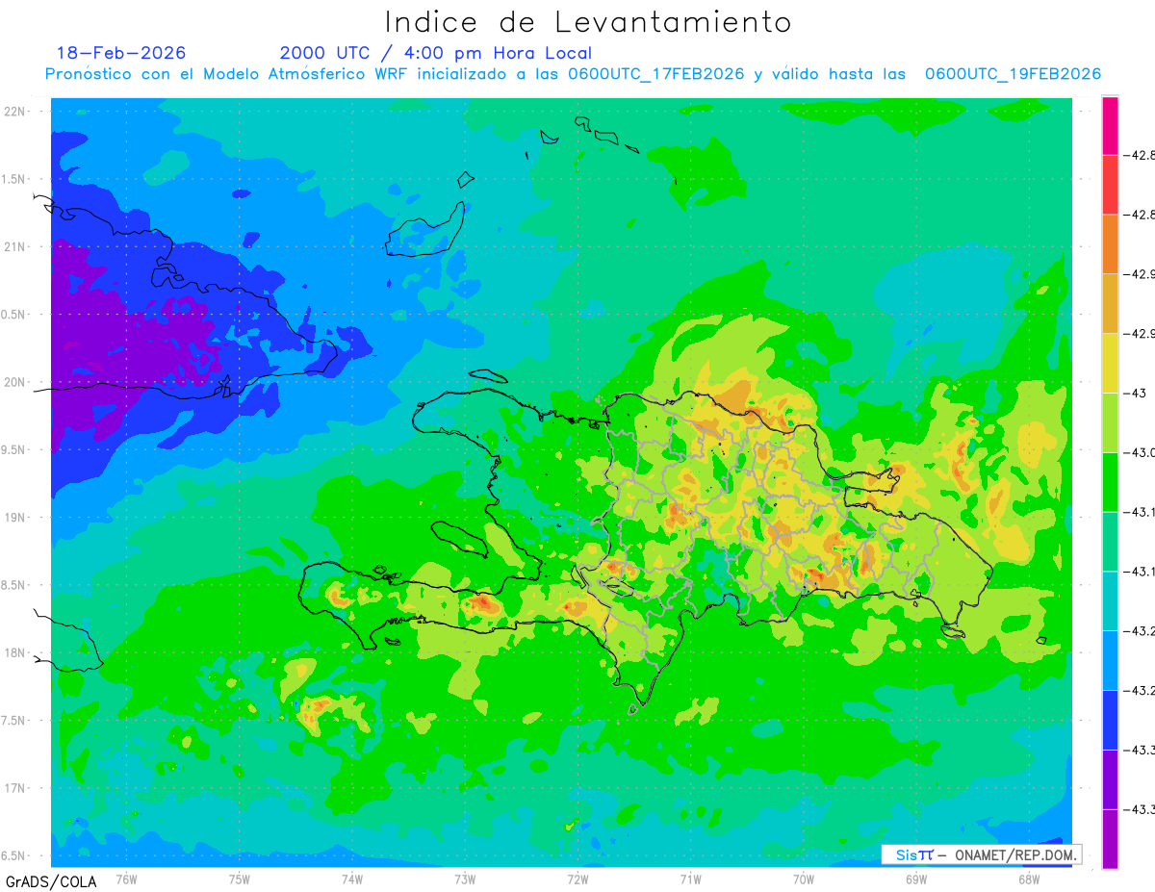Pick the gold colorbar swatch
The image size is (1155, 892).
click(1110, 304)
